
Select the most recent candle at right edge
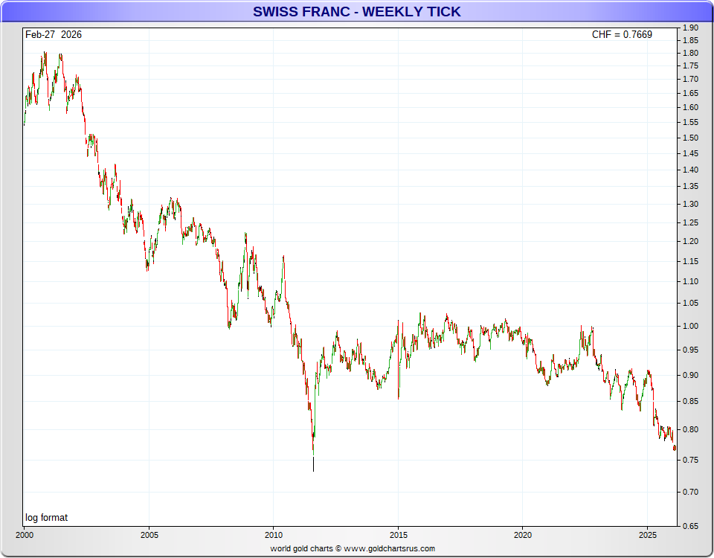[675, 447]
